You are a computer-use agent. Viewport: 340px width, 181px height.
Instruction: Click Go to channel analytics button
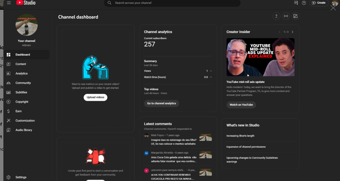162,103
